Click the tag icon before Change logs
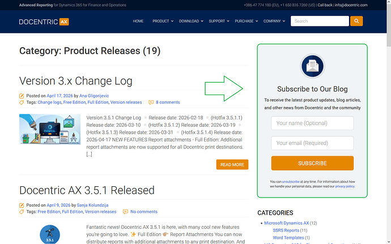This screenshot has height=244, width=391. point(22,102)
